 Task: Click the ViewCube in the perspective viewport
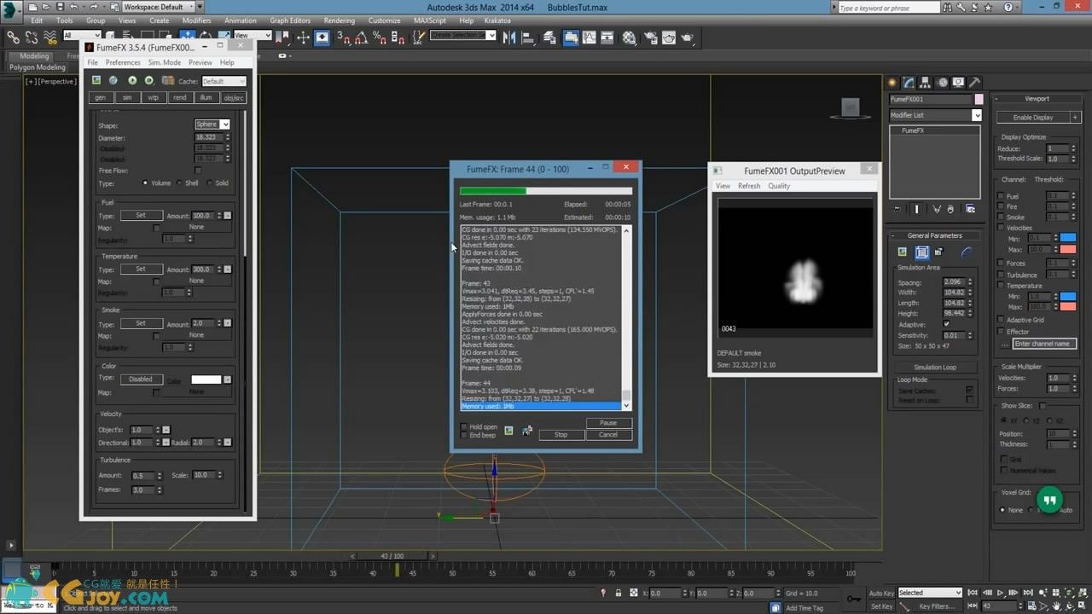[850, 107]
